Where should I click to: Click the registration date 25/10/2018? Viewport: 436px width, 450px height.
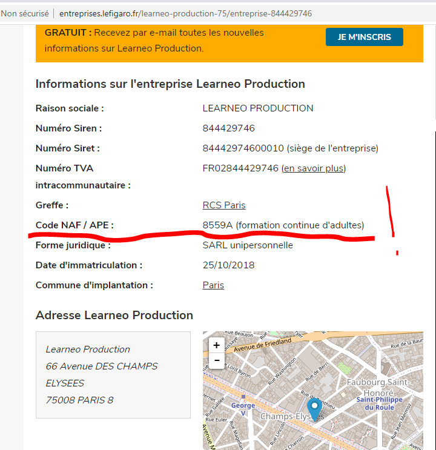tap(228, 265)
